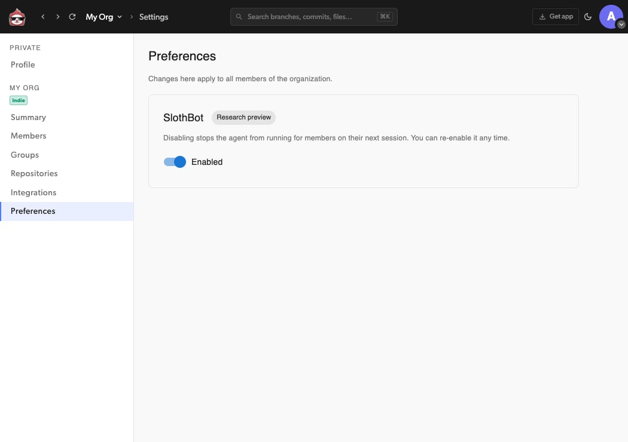
Task: Click the Preferences page heading
Action: pos(182,56)
